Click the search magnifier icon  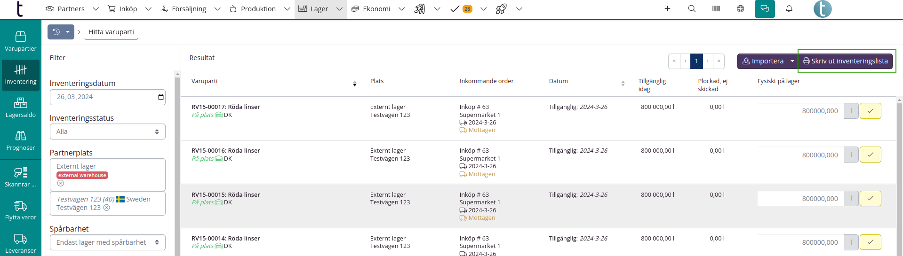692,9
